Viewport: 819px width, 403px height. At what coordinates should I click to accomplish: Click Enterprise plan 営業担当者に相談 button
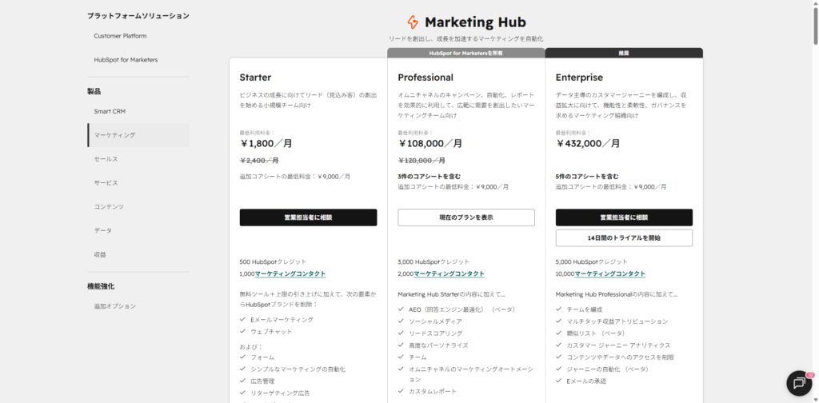(x=624, y=217)
